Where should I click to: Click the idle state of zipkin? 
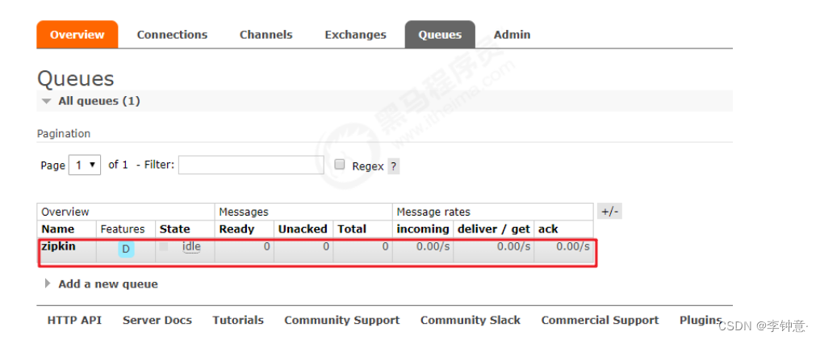191,246
